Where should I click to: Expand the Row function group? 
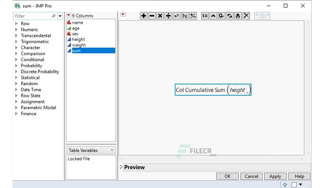pyautogui.click(x=16, y=23)
